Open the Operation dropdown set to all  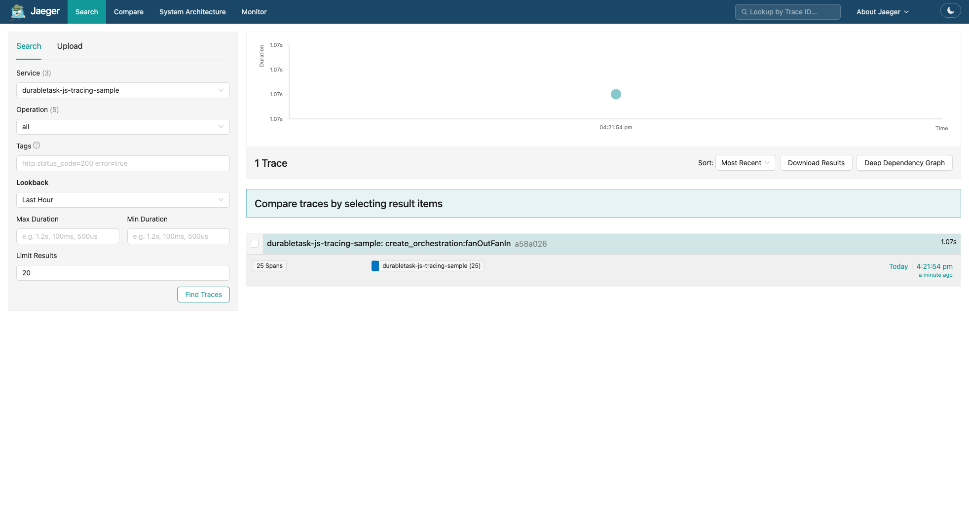tap(123, 127)
